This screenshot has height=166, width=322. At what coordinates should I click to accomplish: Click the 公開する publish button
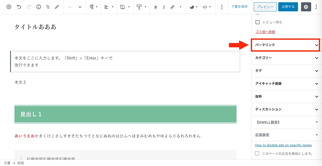tap(288, 7)
